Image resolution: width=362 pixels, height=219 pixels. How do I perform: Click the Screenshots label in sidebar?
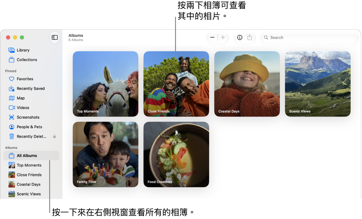click(x=28, y=117)
